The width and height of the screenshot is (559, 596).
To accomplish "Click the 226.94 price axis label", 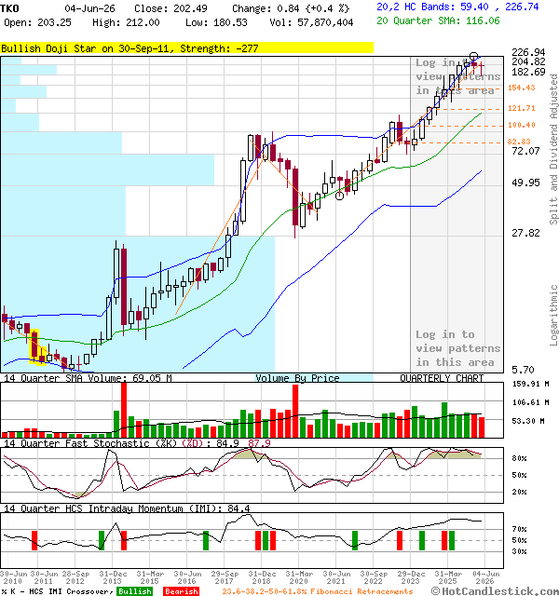I will click(x=528, y=52).
